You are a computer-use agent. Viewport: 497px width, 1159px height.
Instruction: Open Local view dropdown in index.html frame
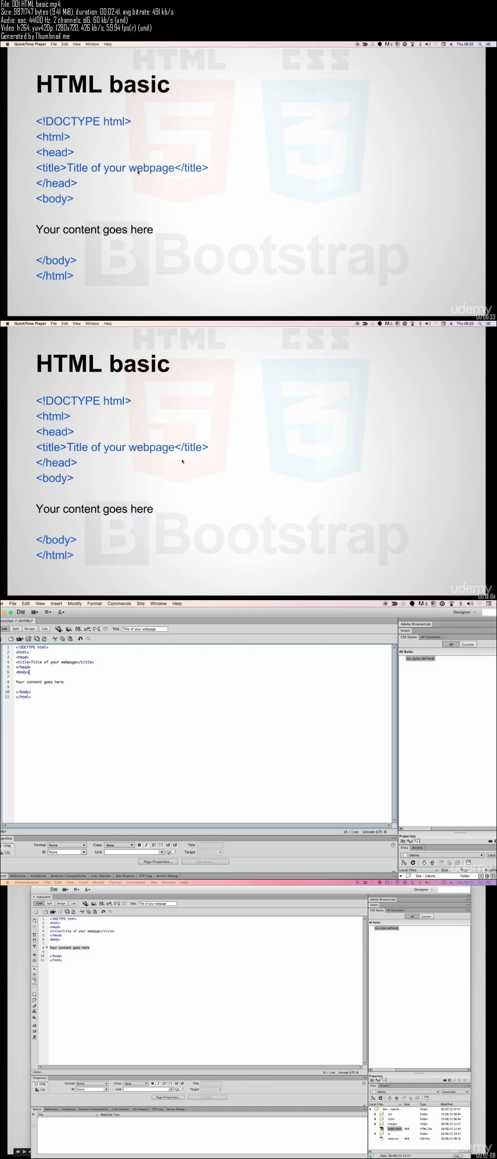tap(455, 1091)
